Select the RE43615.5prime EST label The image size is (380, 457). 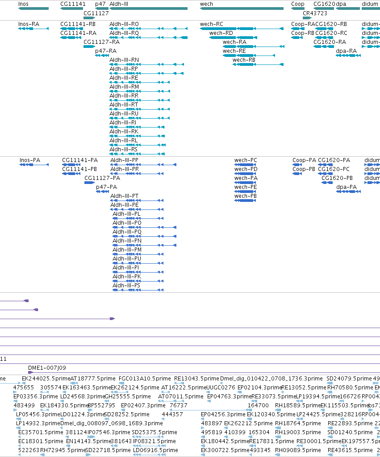(350, 450)
